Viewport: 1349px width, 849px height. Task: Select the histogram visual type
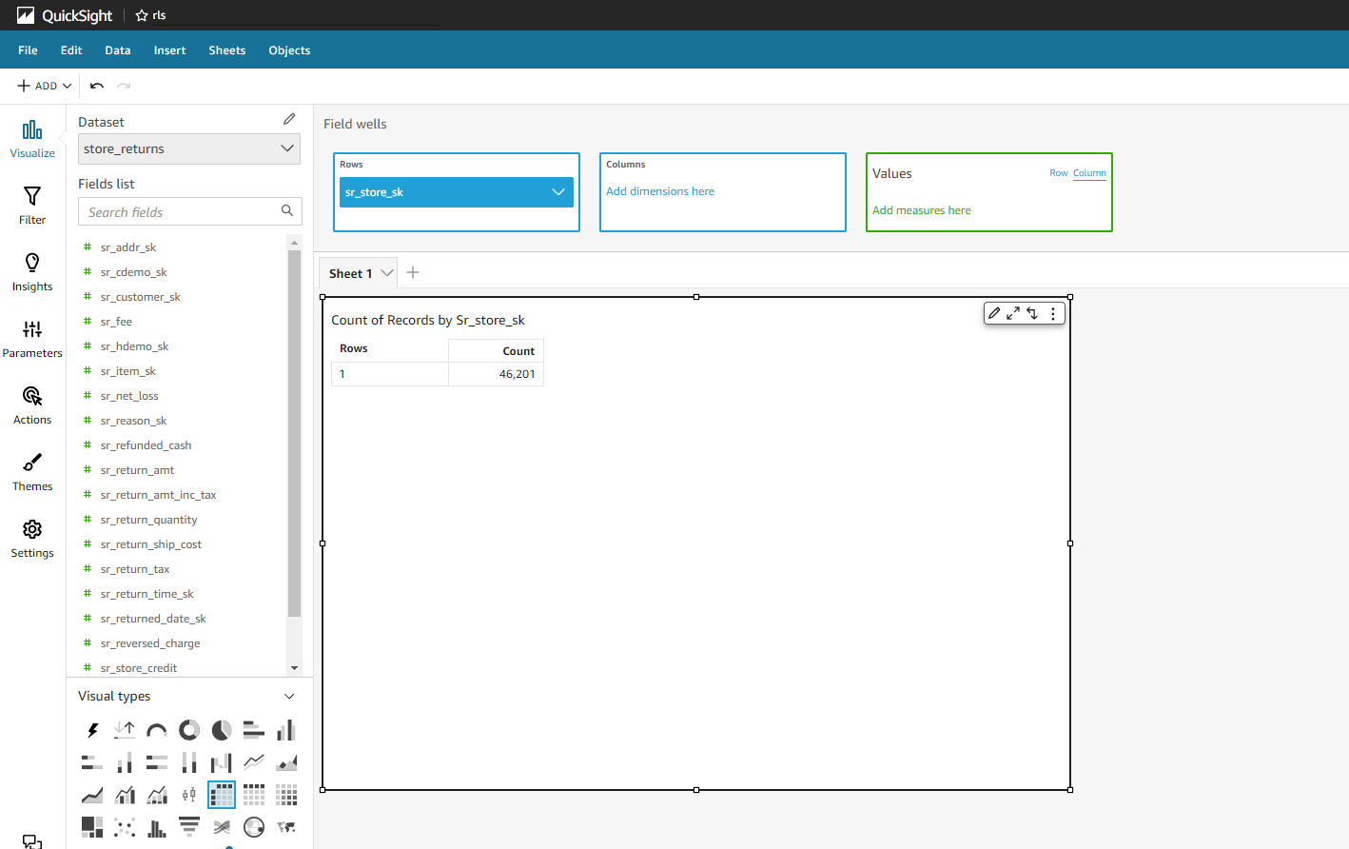pyautogui.click(x=157, y=827)
